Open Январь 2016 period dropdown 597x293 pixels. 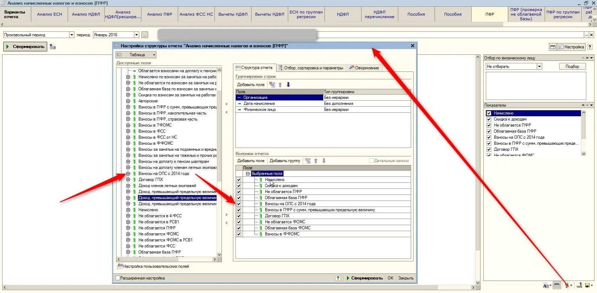coord(136,35)
